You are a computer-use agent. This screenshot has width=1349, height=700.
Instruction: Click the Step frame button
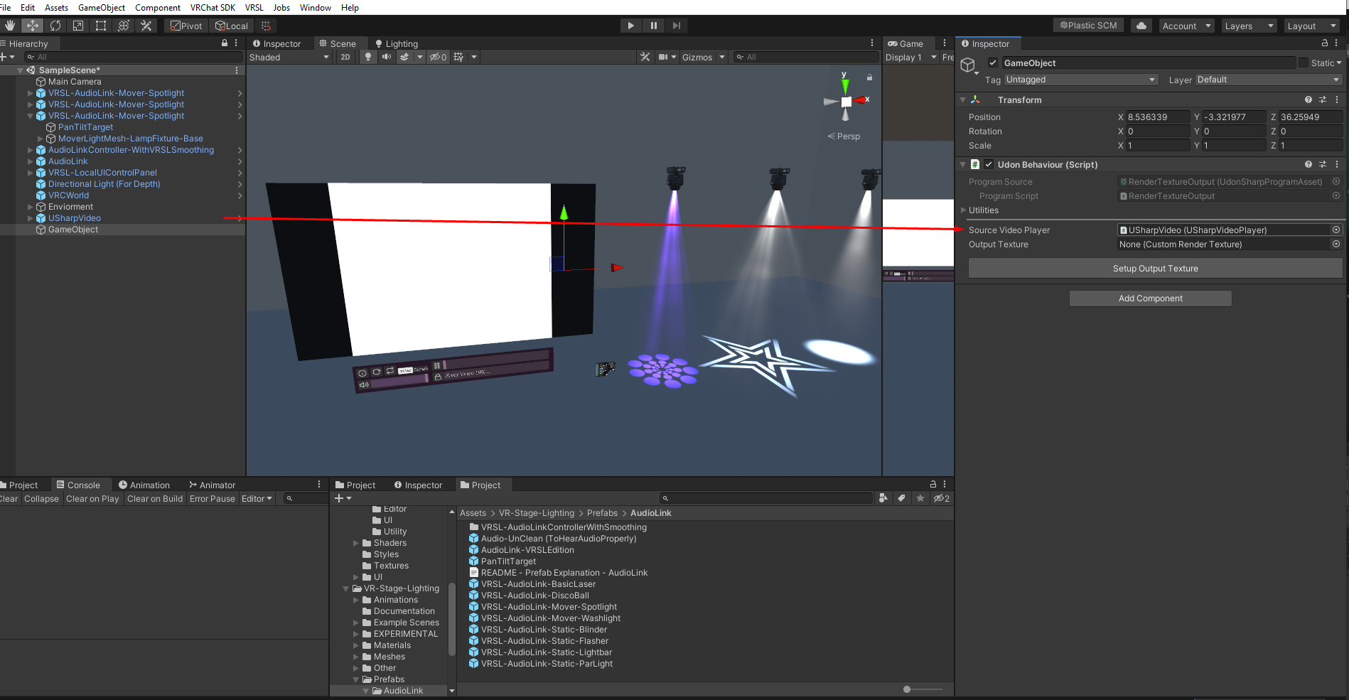pyautogui.click(x=676, y=26)
